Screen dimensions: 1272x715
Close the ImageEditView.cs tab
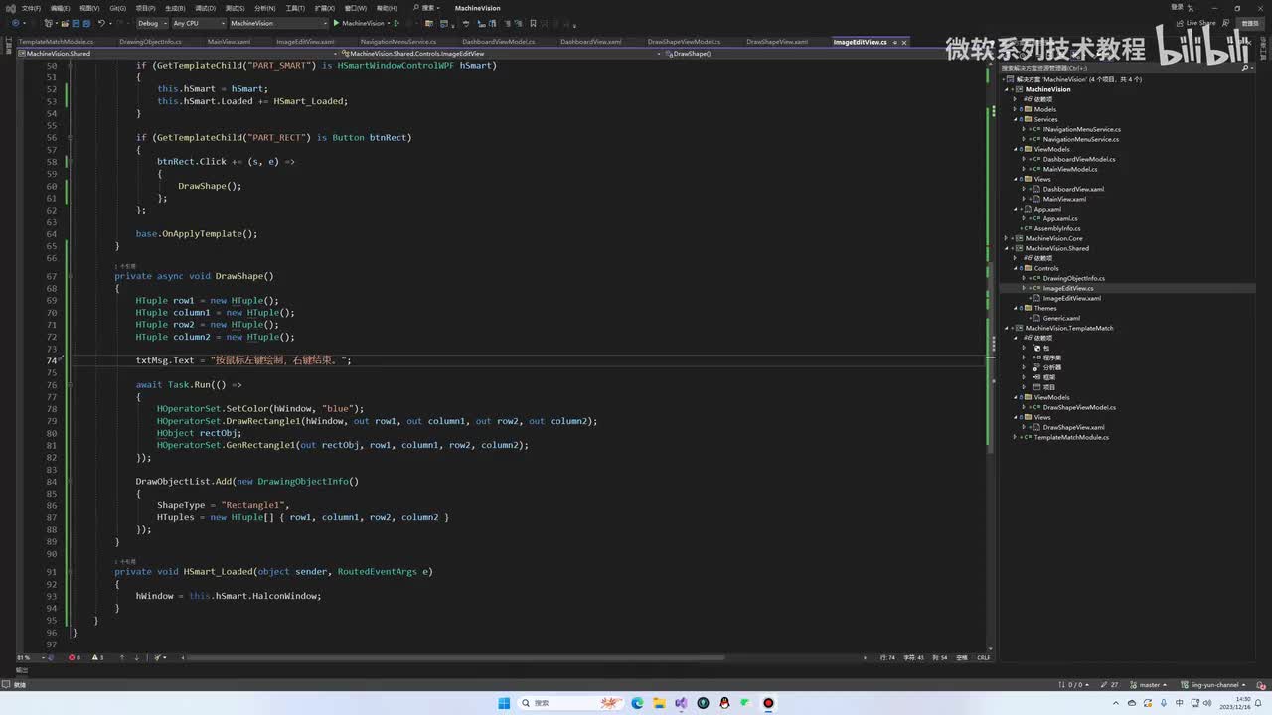pos(905,42)
